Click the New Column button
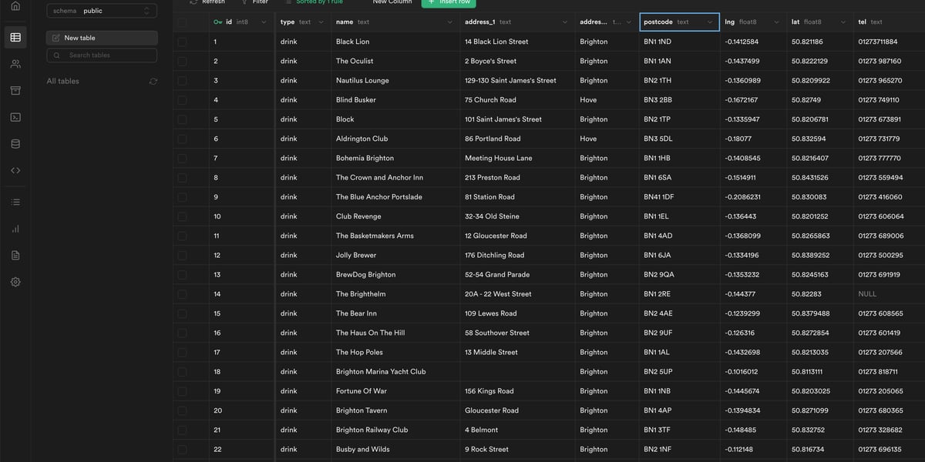The width and height of the screenshot is (925, 462). [392, 2]
